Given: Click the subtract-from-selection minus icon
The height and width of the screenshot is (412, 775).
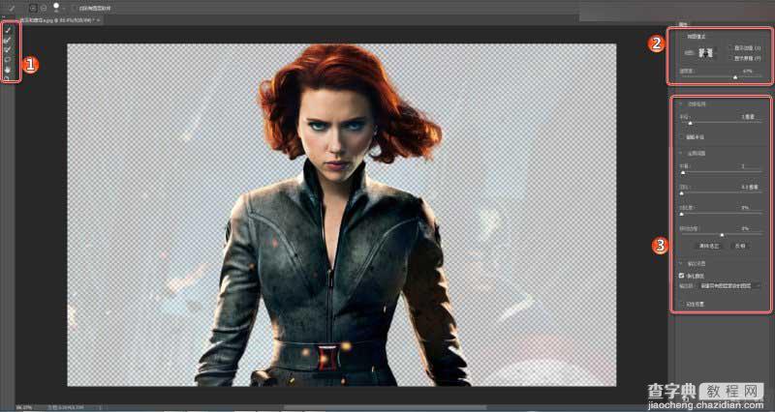Looking at the screenshot, I should pos(43,8).
